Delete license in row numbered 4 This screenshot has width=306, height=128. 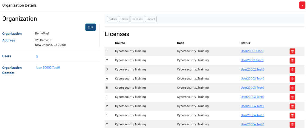click(x=292, y=79)
